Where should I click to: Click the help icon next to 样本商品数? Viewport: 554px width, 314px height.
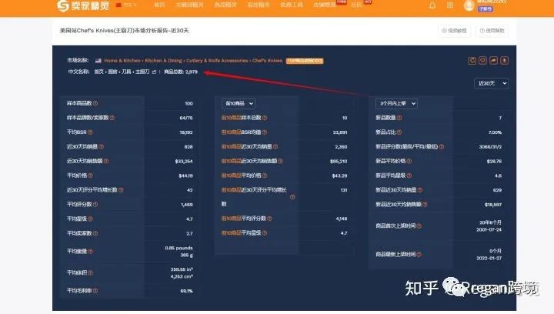95,103
